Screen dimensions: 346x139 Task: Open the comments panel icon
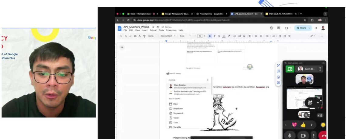279,28
